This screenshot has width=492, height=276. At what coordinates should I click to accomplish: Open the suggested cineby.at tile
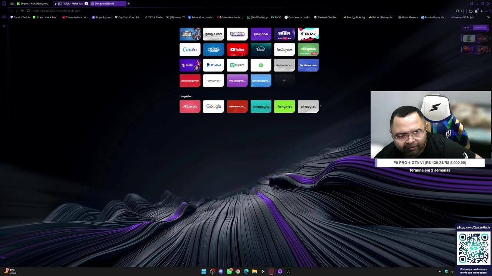click(308, 107)
